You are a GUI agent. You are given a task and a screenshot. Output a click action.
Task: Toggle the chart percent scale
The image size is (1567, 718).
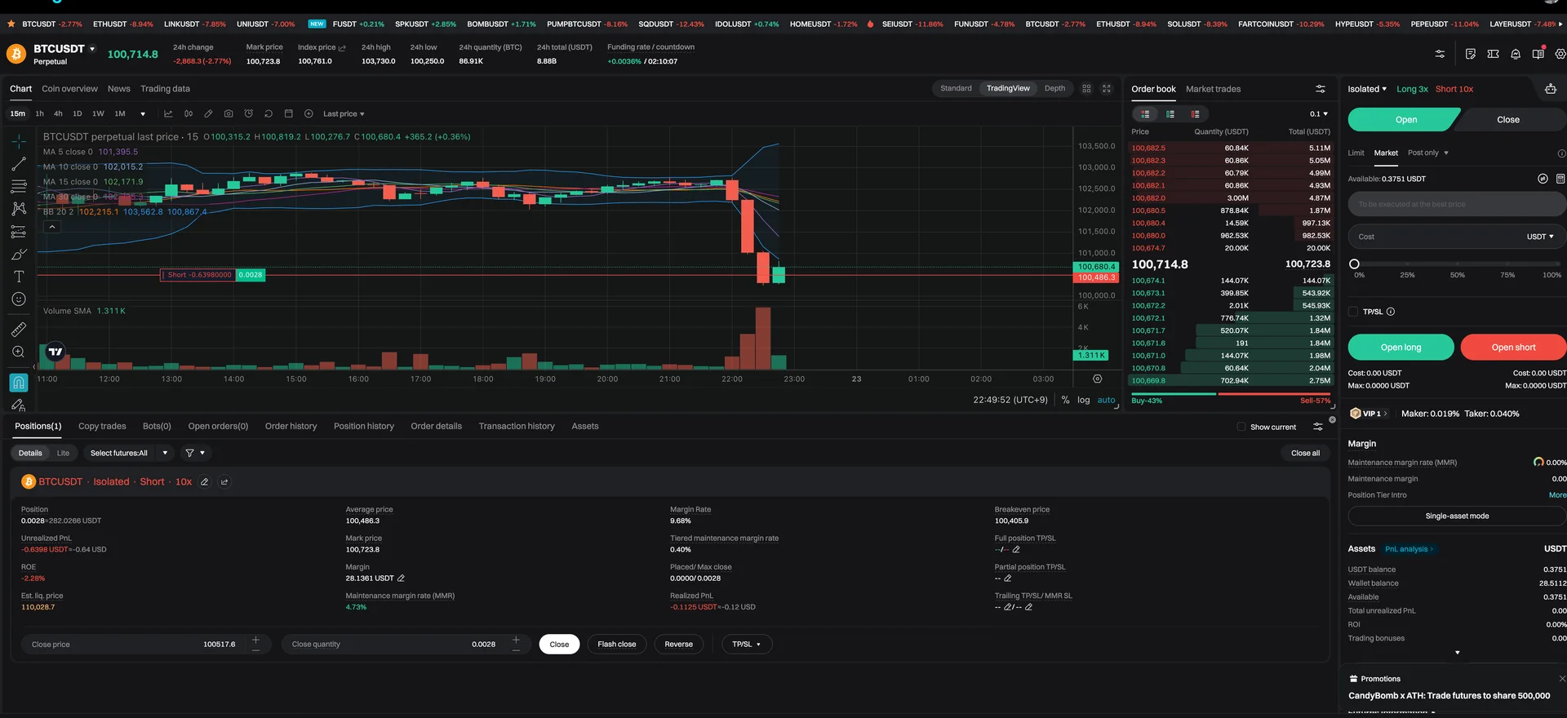[1065, 400]
